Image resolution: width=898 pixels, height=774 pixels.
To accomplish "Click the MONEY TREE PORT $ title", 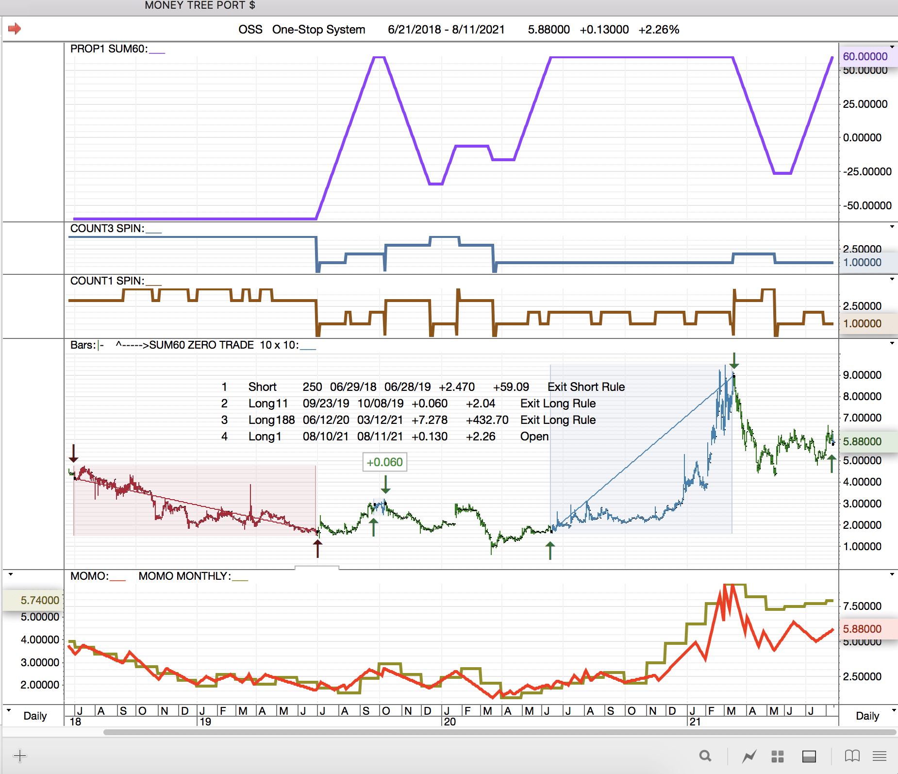I will pyautogui.click(x=200, y=5).
